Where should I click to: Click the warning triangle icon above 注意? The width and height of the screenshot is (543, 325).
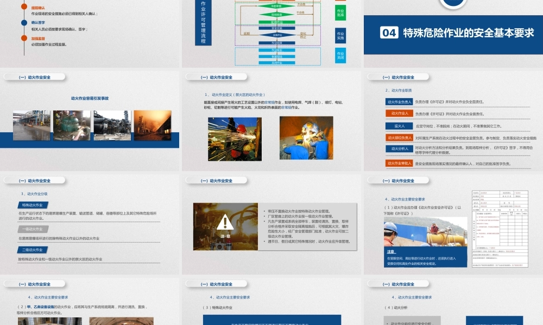(x=225, y=222)
